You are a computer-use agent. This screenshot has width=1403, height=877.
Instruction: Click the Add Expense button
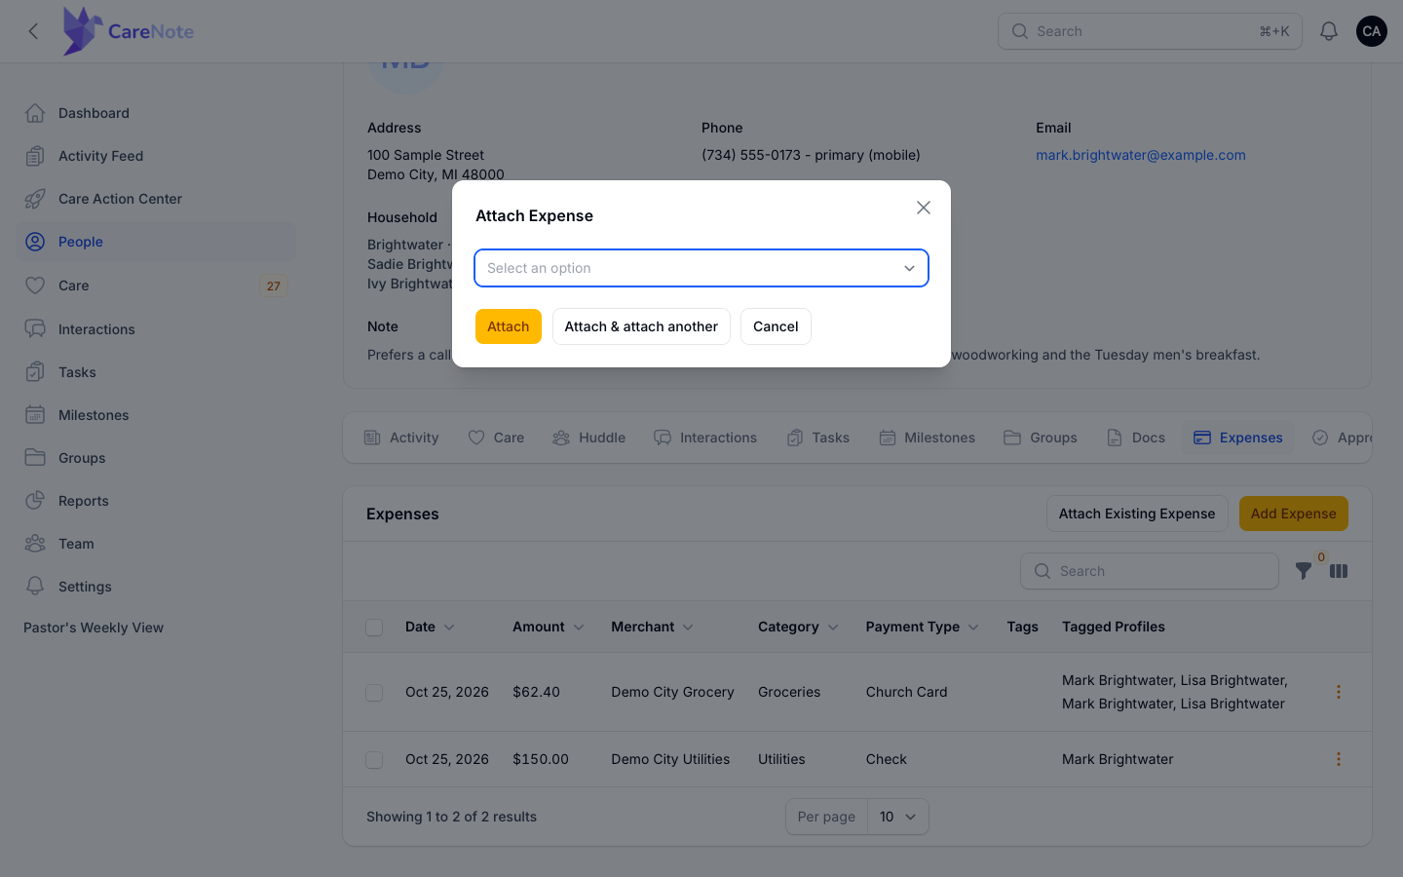pos(1294,514)
